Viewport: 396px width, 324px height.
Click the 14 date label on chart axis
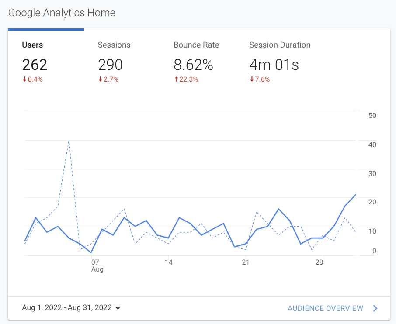click(168, 262)
